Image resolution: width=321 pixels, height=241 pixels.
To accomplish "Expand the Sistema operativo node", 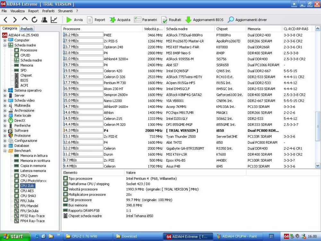I will (5, 90).
